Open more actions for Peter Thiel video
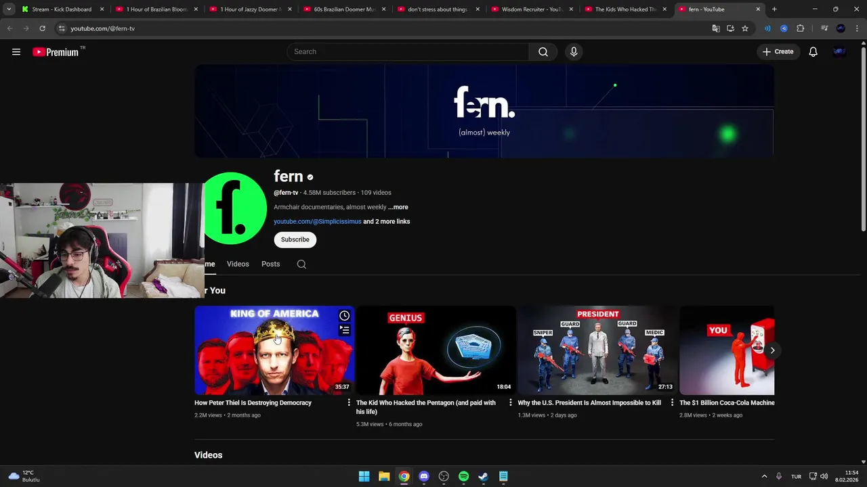The image size is (867, 487). click(x=349, y=402)
